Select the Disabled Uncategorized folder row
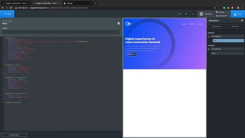The height and width of the screenshot is (138, 245). 227,49
